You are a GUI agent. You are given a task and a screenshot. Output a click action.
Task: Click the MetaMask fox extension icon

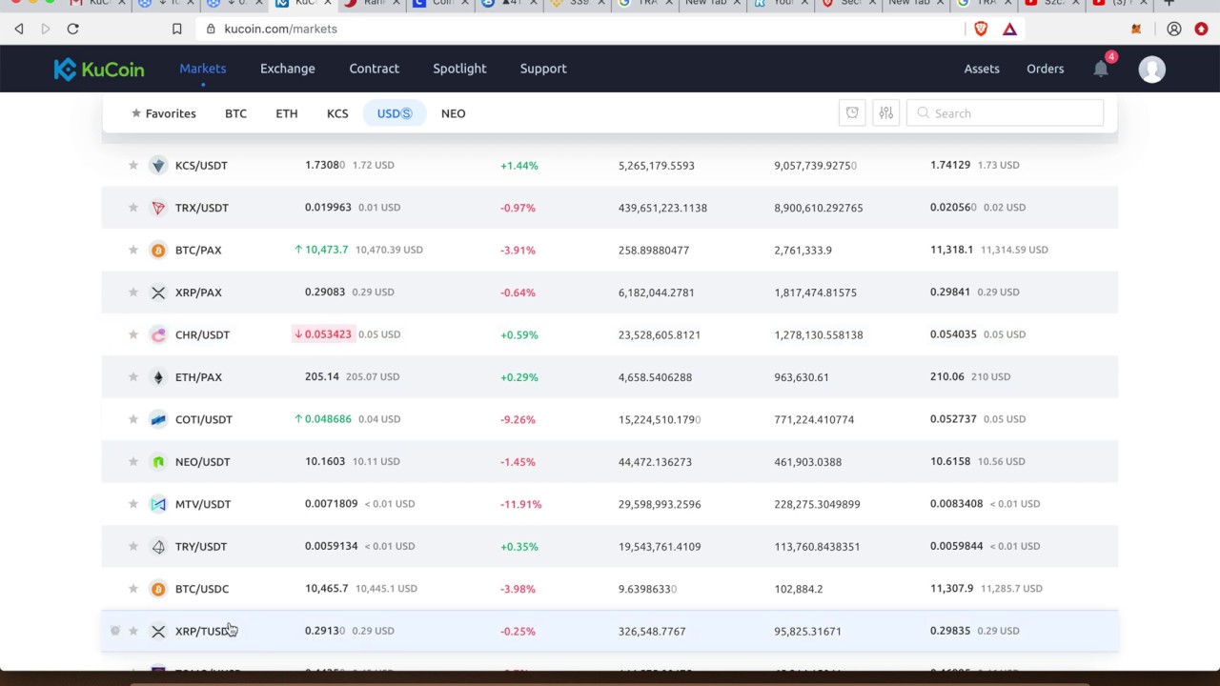coord(1136,29)
